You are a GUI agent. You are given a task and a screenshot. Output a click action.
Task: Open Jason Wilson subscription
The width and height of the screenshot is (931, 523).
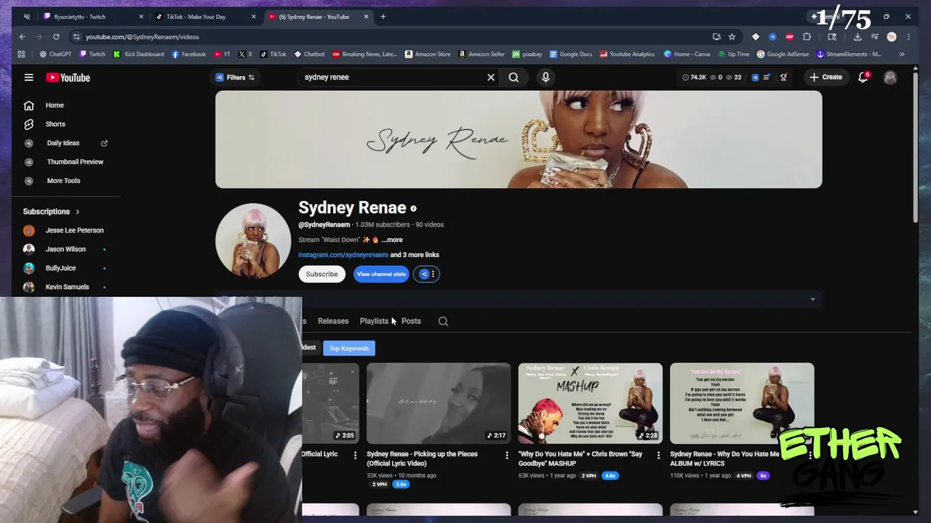click(64, 249)
